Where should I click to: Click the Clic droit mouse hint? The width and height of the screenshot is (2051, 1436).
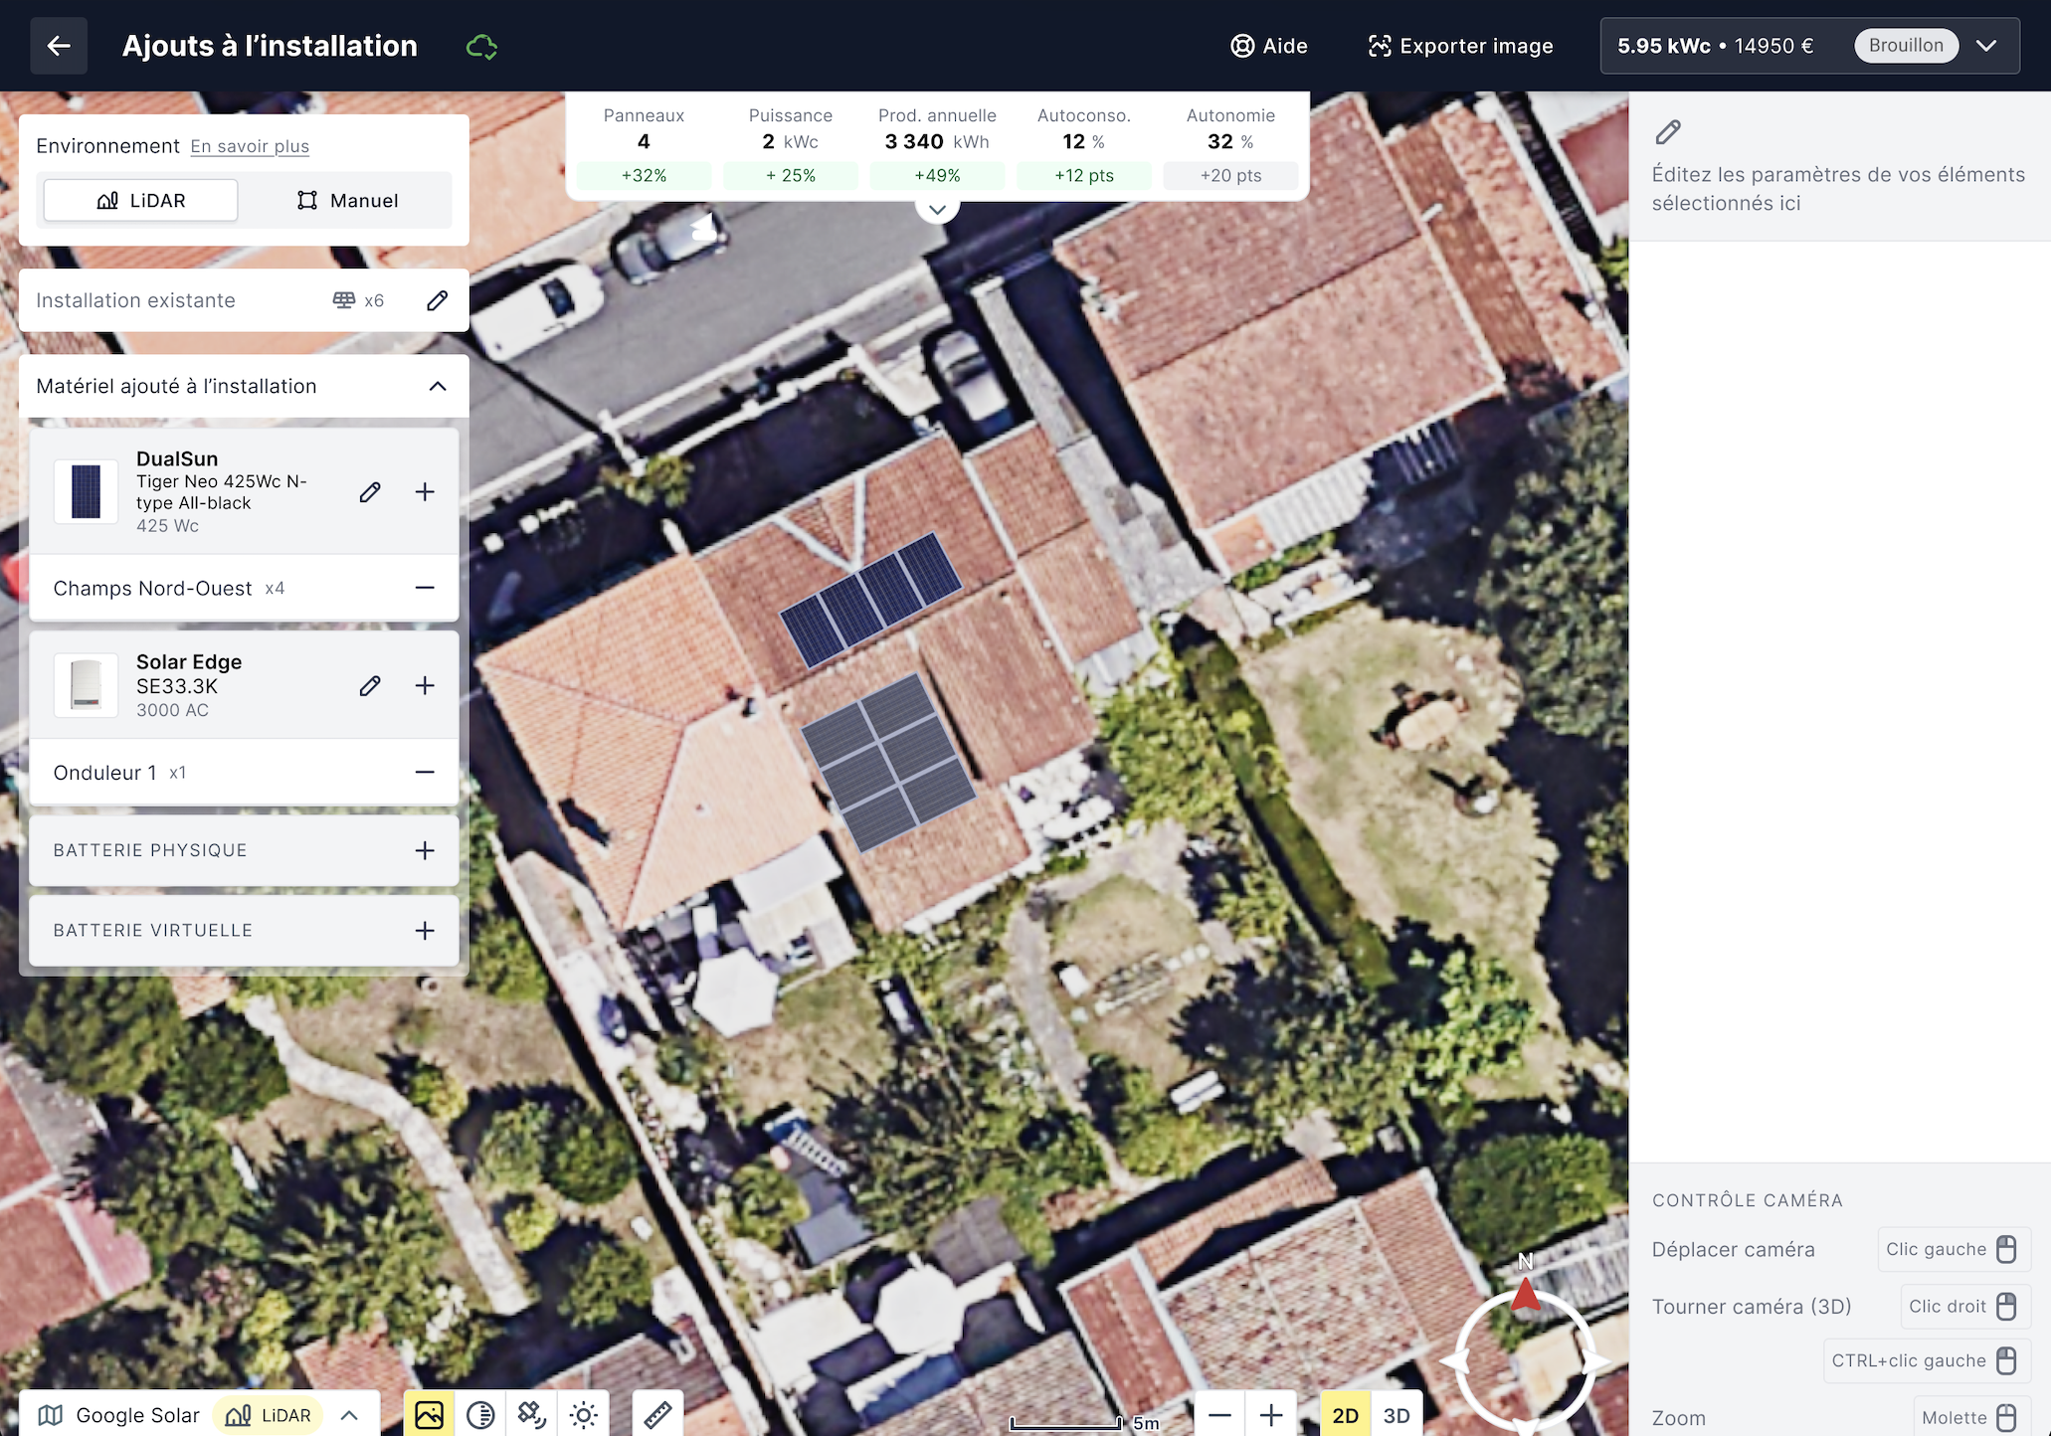[1964, 1306]
